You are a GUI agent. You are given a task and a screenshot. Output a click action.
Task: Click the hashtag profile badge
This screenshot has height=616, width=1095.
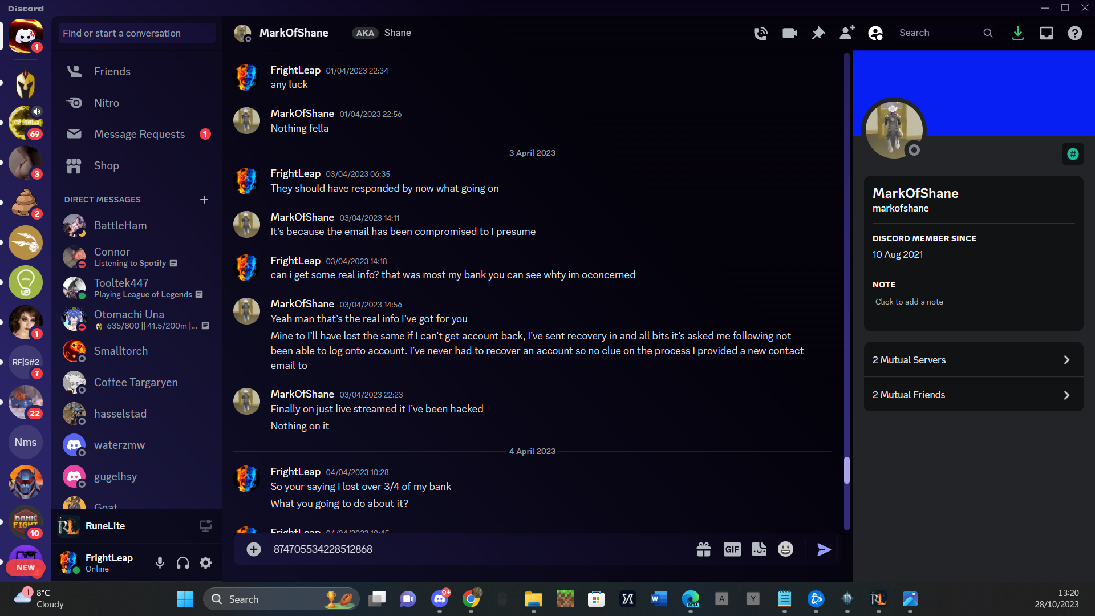1073,154
